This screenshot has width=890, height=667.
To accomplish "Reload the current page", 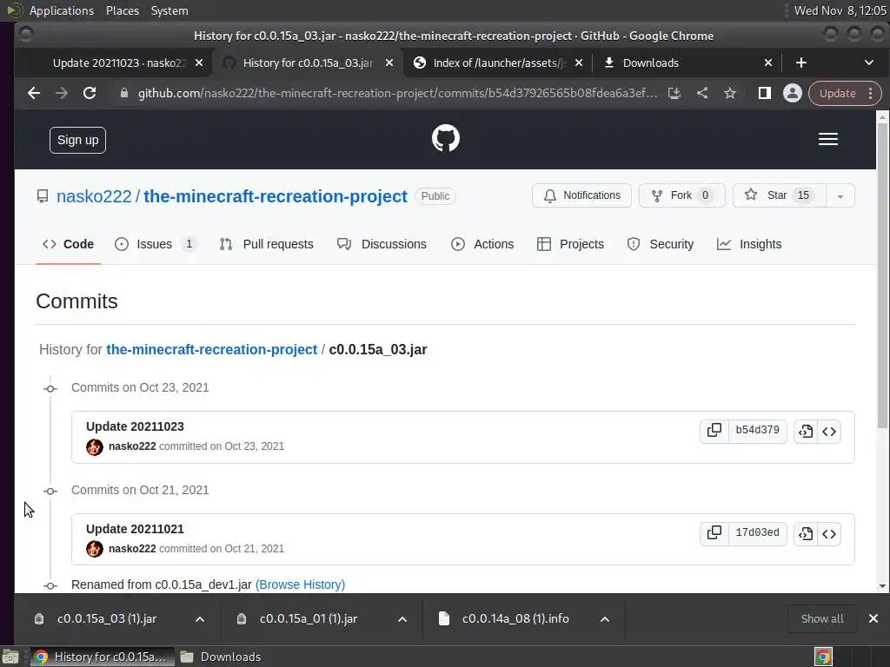I will [x=90, y=93].
